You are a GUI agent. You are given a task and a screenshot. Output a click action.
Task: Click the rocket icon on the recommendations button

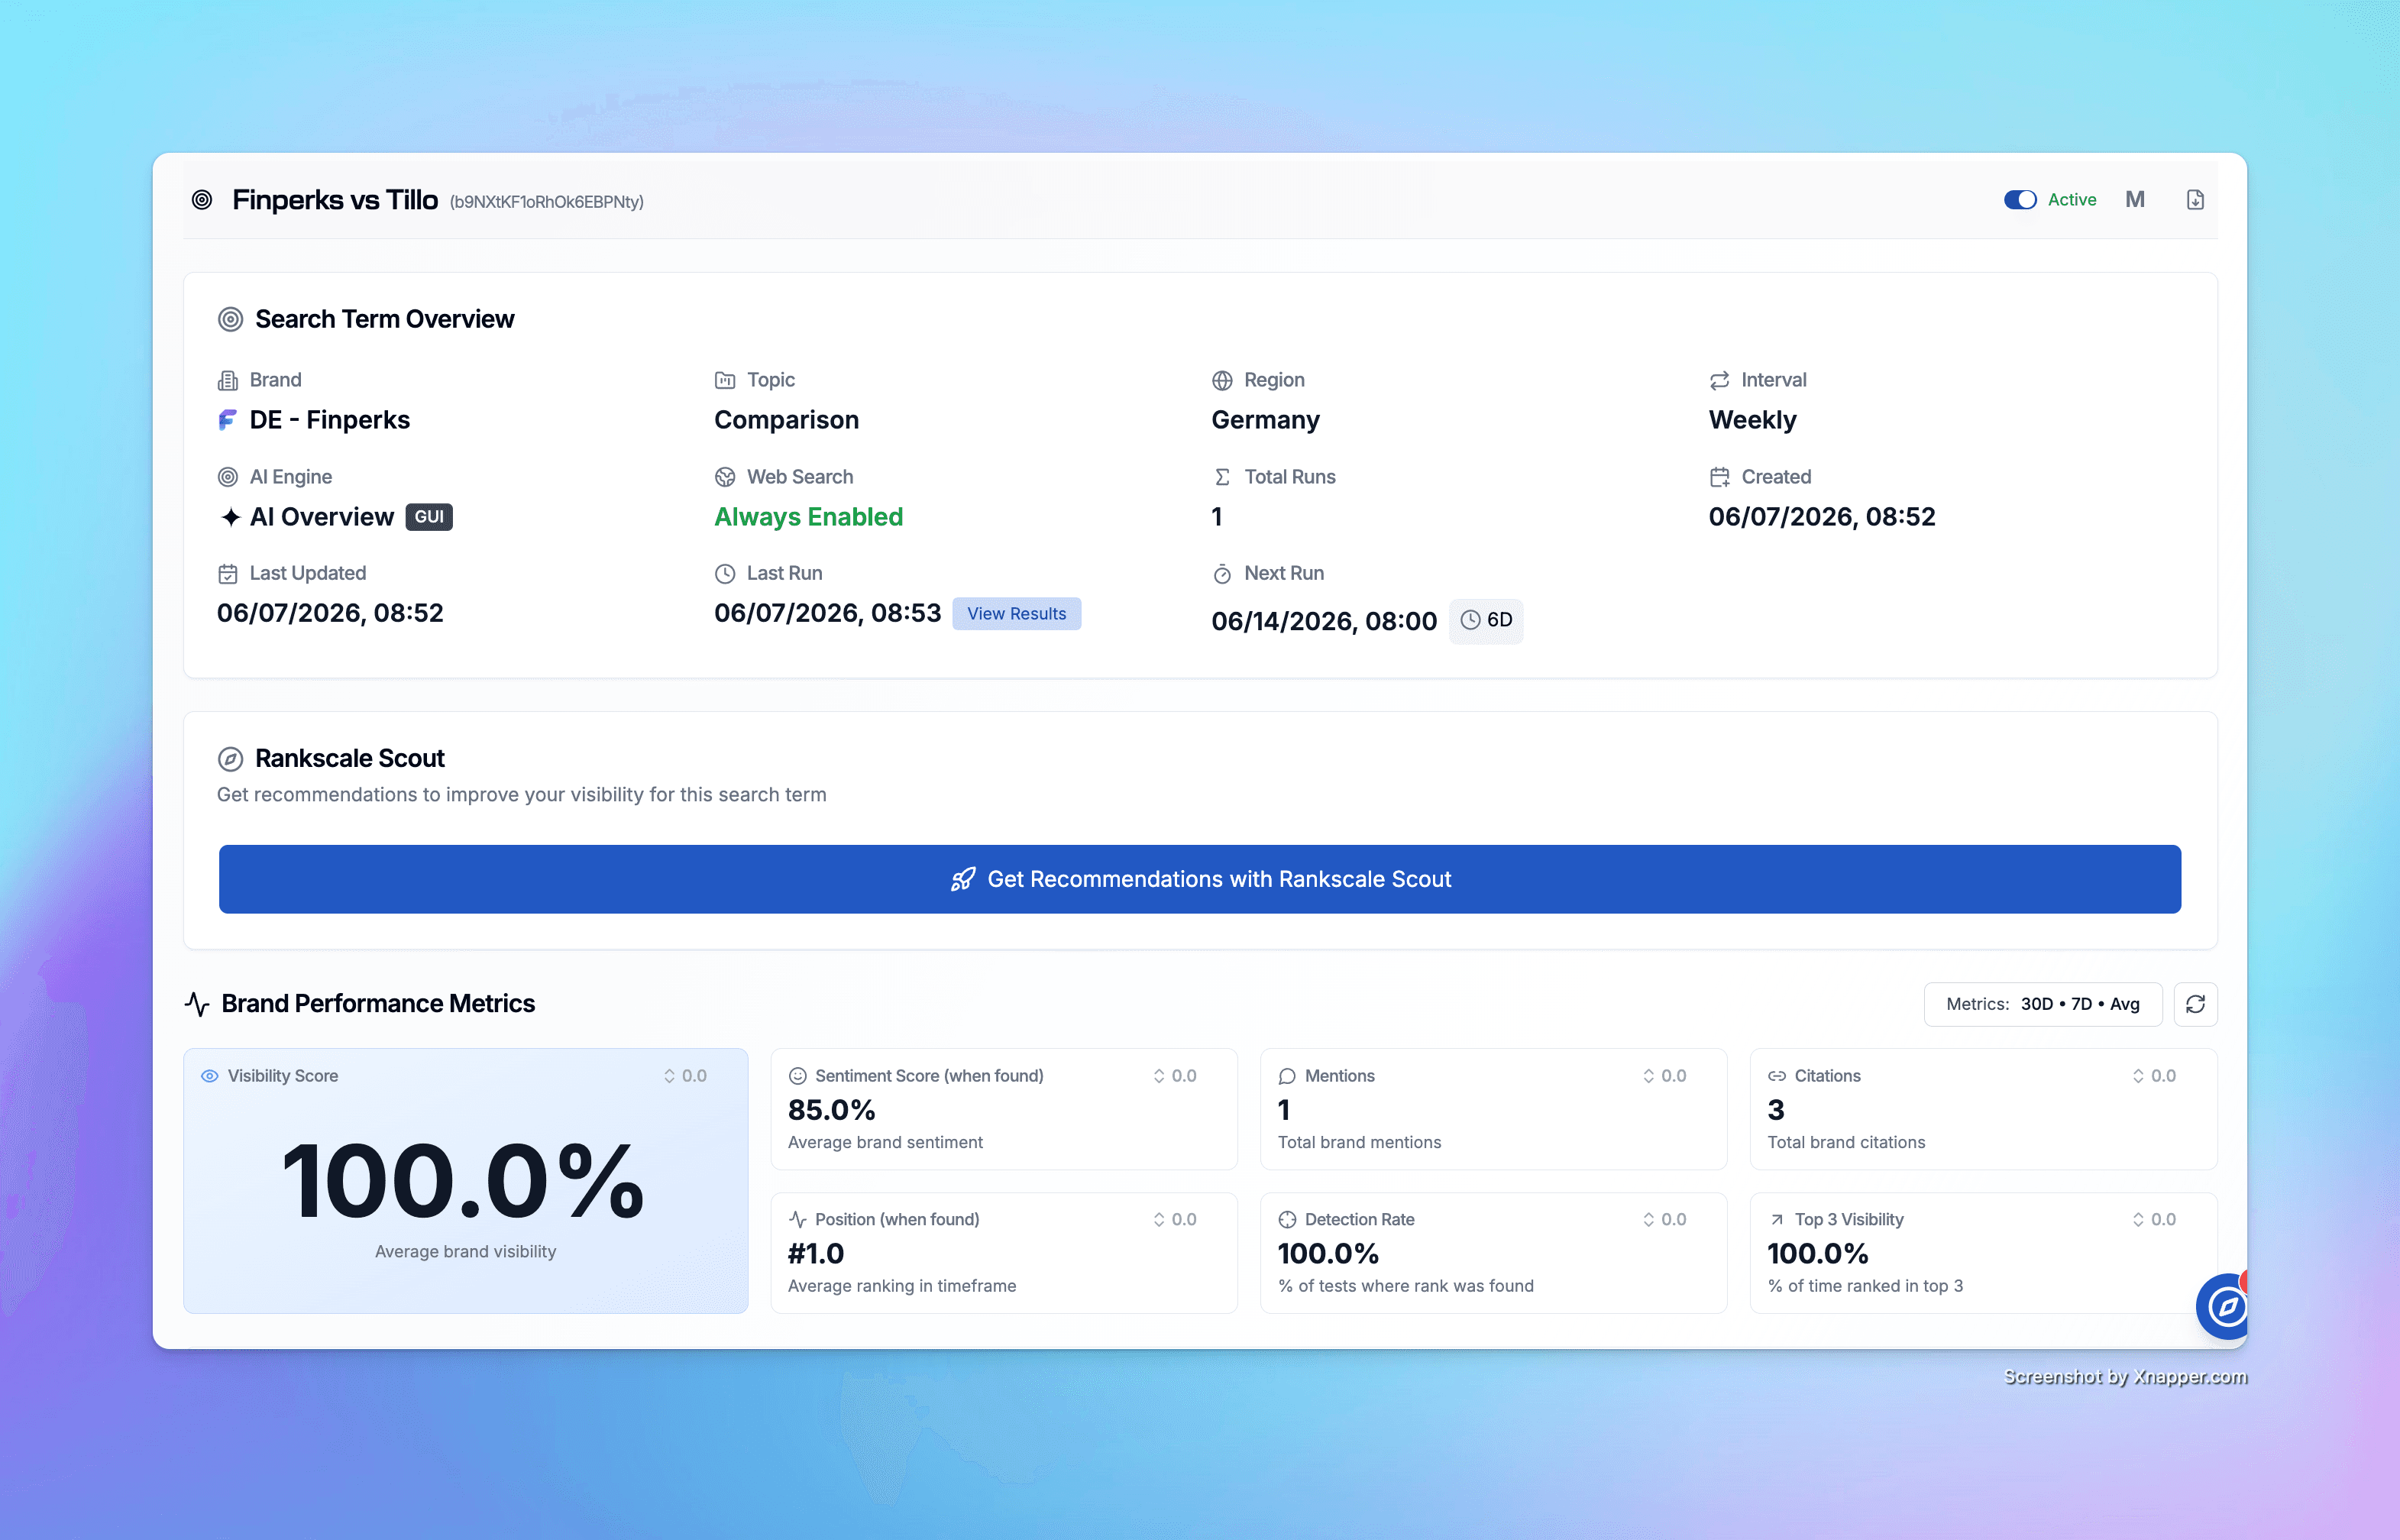point(962,879)
